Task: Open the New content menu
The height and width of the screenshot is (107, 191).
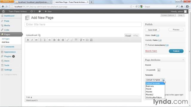Action: coord(48,11)
